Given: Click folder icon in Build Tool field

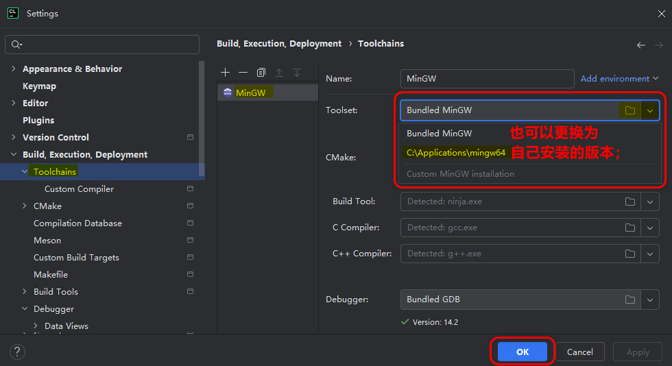Looking at the screenshot, I should (x=630, y=202).
